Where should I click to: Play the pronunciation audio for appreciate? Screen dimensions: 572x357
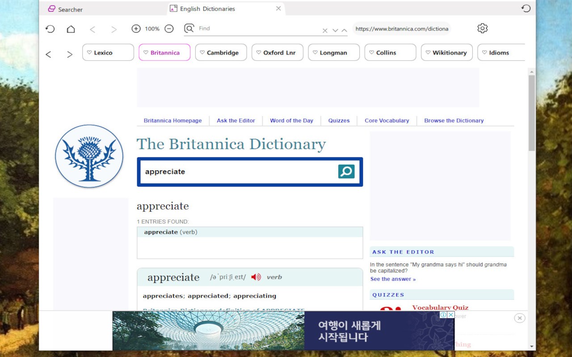click(x=256, y=277)
